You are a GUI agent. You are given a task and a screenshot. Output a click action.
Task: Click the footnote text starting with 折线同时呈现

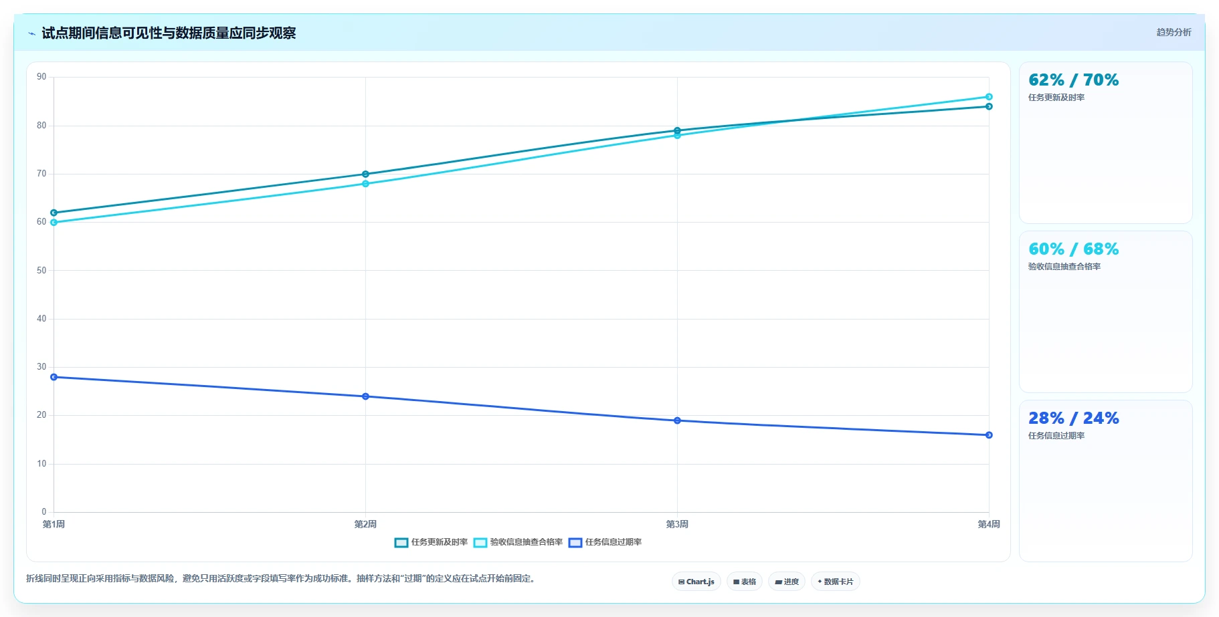[x=282, y=578]
